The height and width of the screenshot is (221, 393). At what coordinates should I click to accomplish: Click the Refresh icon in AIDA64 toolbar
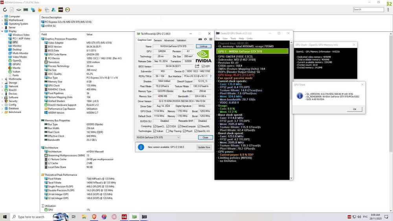click(x=5, y=10)
